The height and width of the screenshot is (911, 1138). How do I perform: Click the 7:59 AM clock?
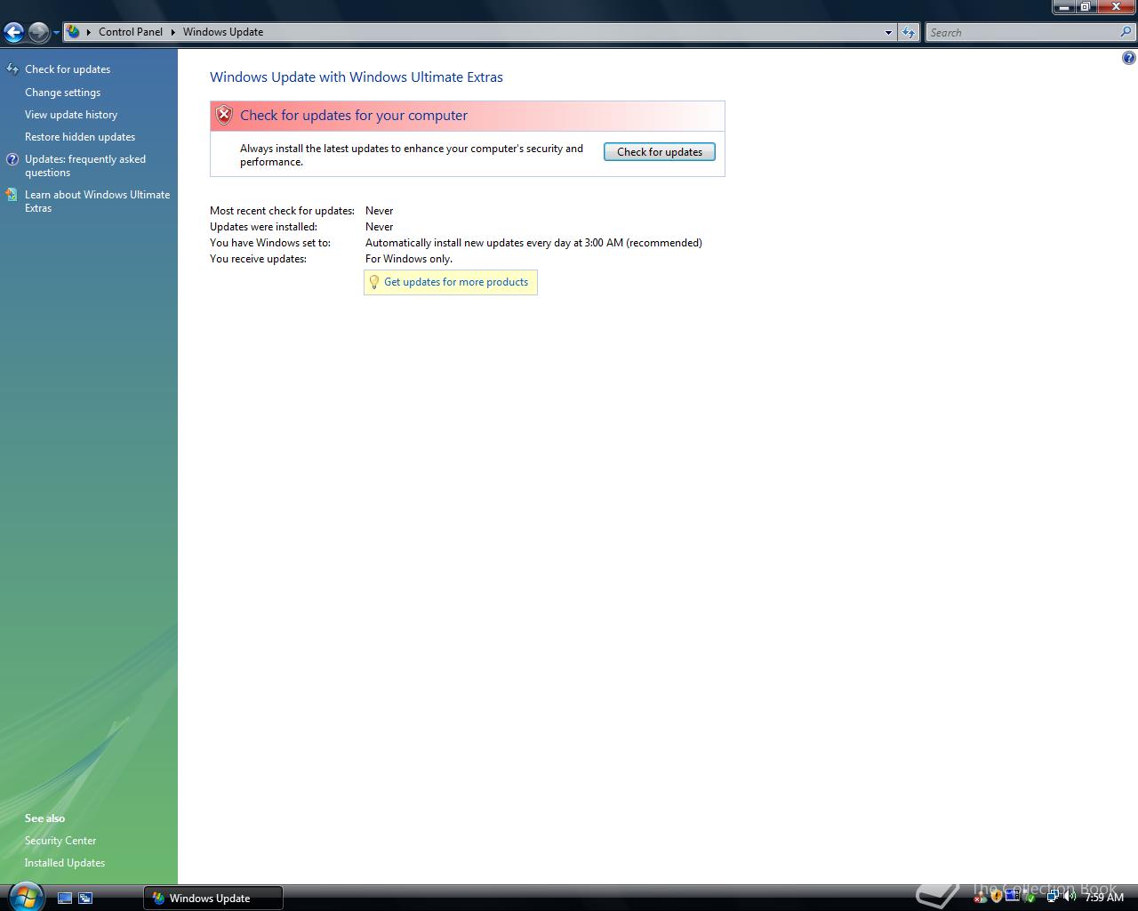click(1104, 897)
